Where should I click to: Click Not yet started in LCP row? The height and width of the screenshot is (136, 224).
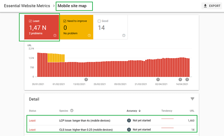pyautogui.click(x=142, y=120)
